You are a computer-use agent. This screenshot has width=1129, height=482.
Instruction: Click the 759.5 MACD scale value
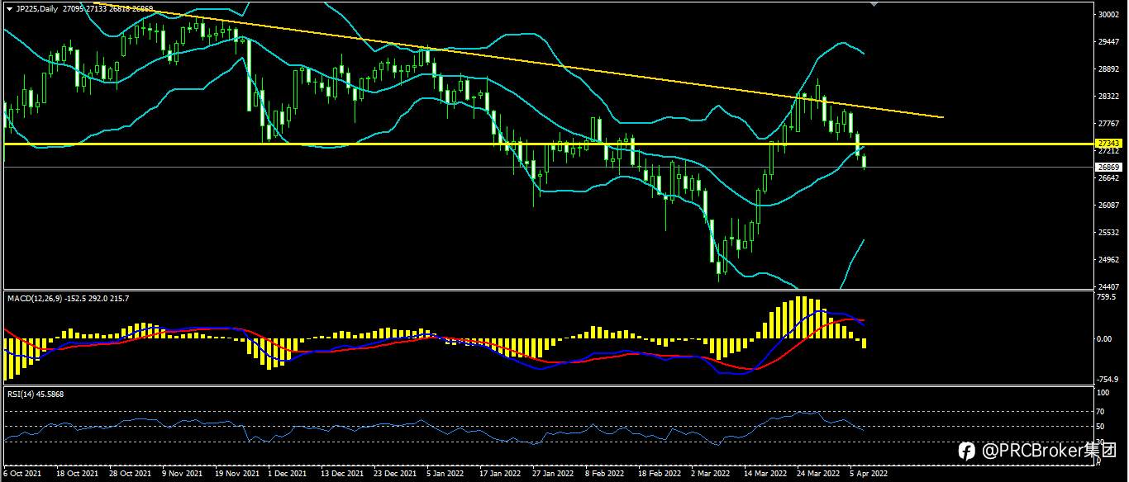(x=1108, y=297)
